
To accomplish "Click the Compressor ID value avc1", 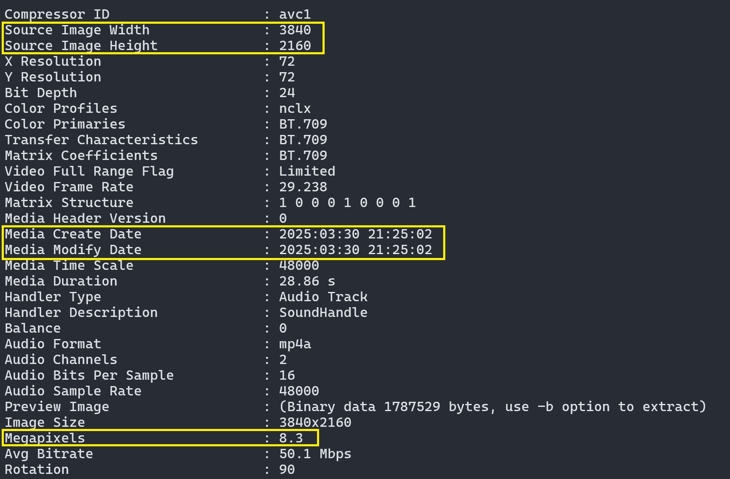I will (x=295, y=14).
